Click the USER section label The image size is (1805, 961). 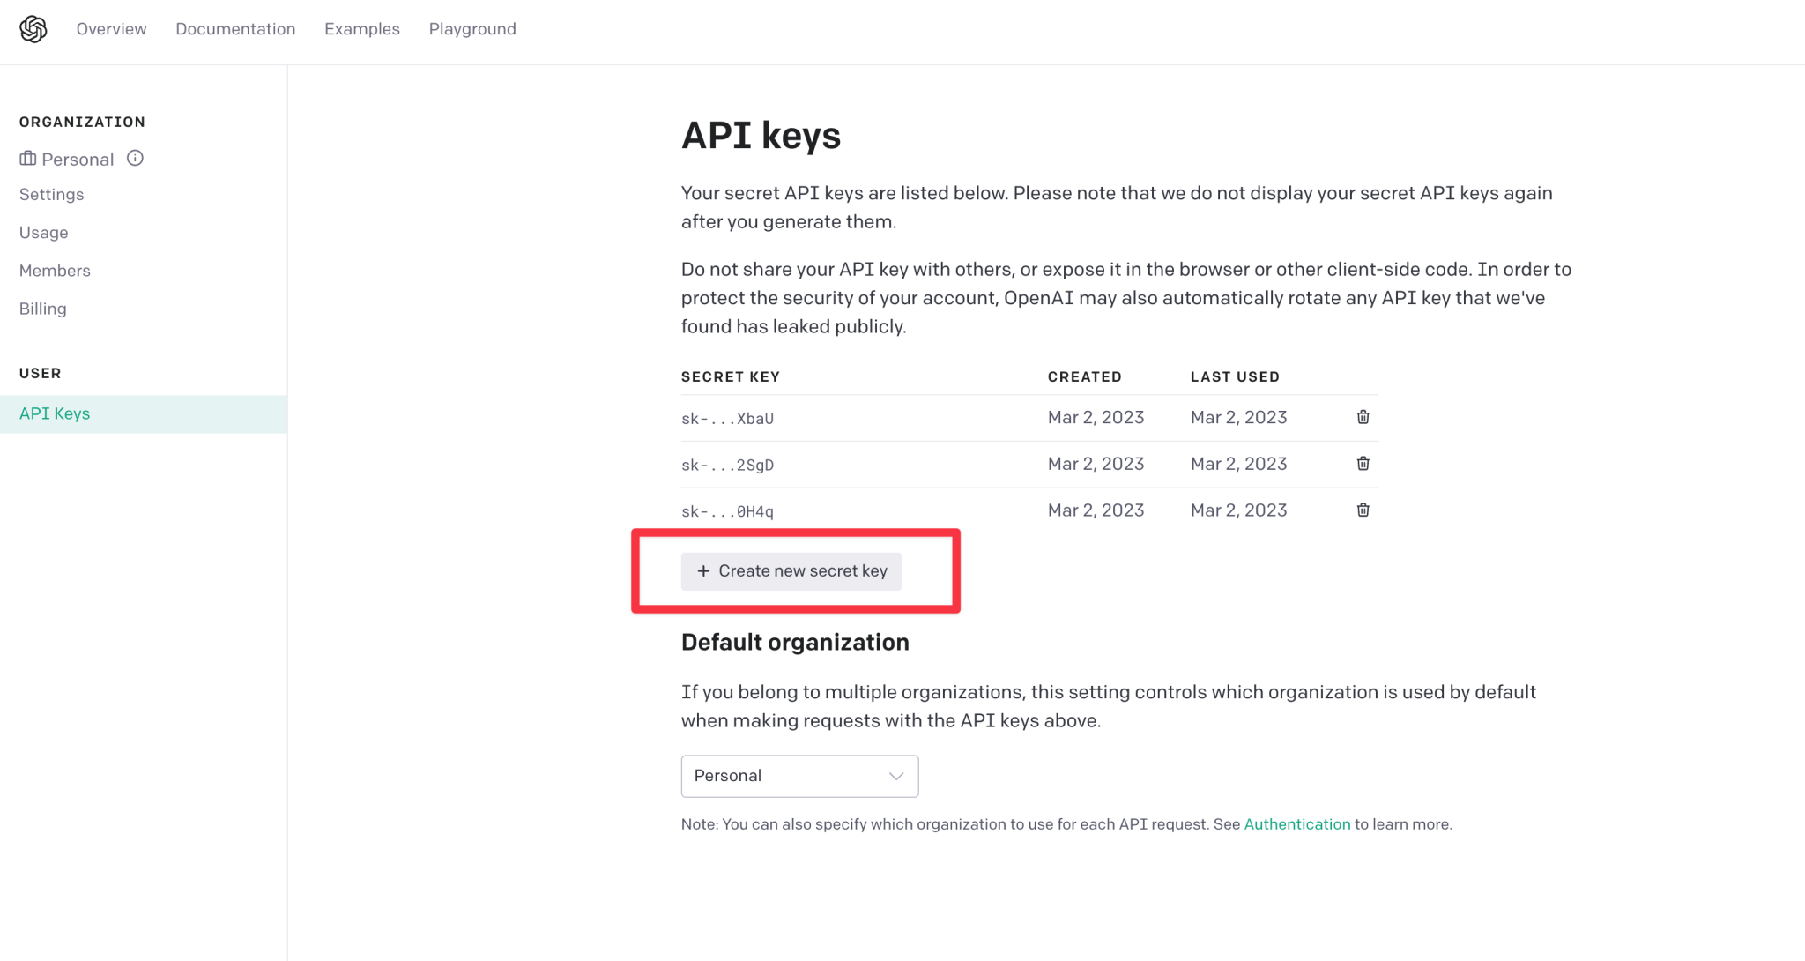(41, 374)
